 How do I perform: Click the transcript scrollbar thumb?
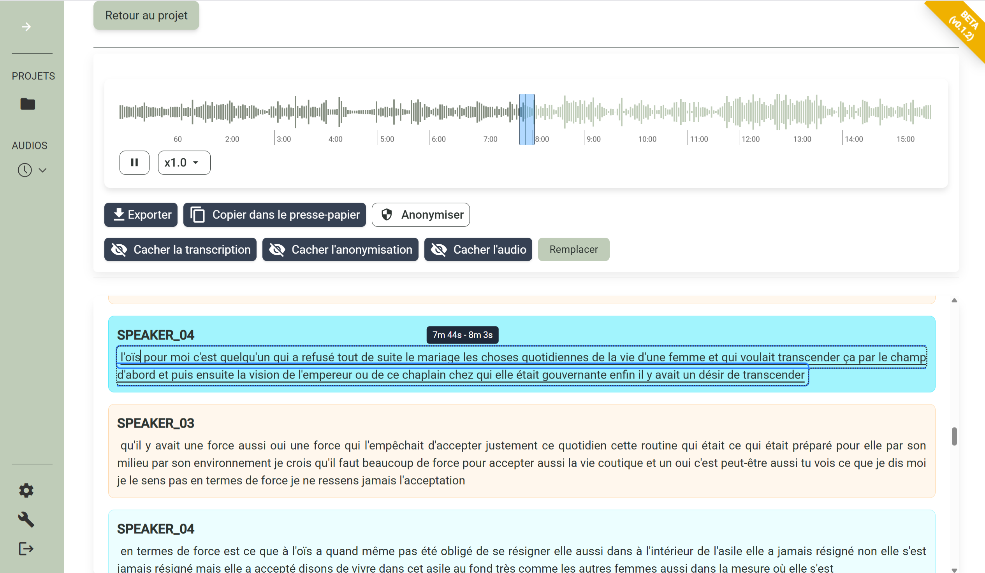click(x=954, y=436)
